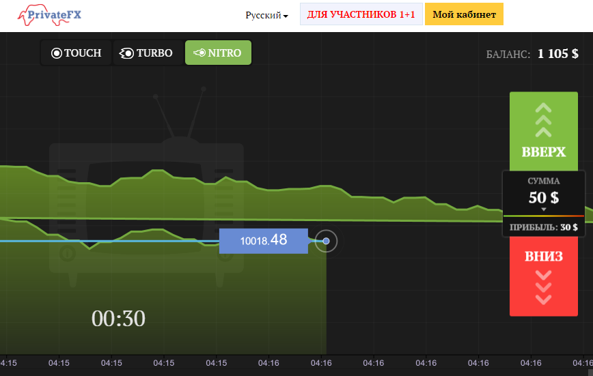
Task: Click the NITRO rocket icon
Action: (199, 53)
